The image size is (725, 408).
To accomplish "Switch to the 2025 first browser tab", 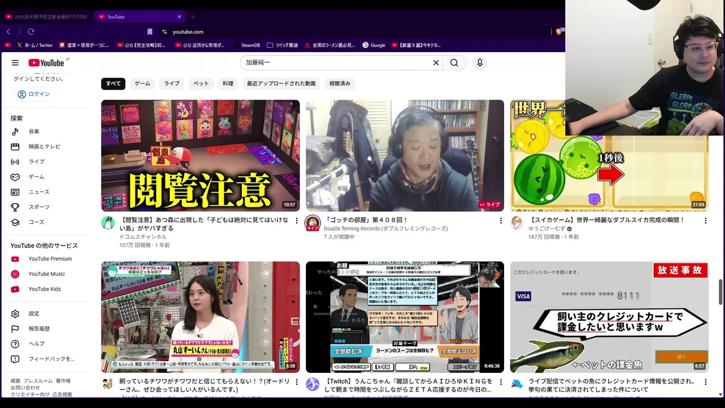I will (46, 16).
